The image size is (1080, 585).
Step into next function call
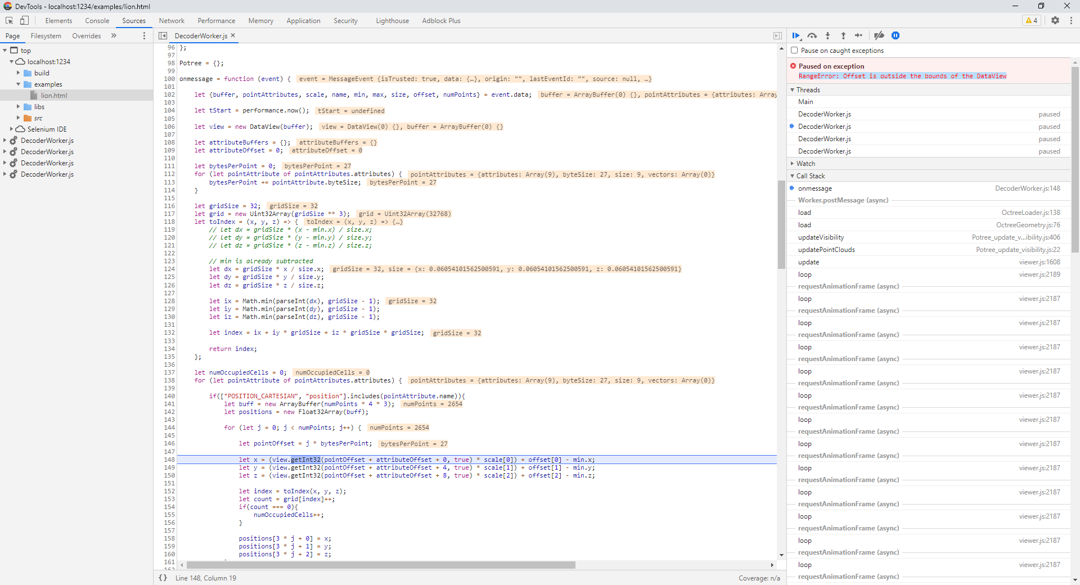(827, 35)
